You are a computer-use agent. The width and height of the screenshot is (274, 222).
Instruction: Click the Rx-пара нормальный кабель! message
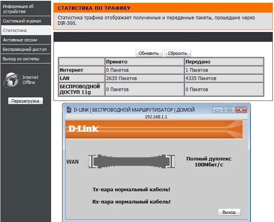(x=131, y=201)
